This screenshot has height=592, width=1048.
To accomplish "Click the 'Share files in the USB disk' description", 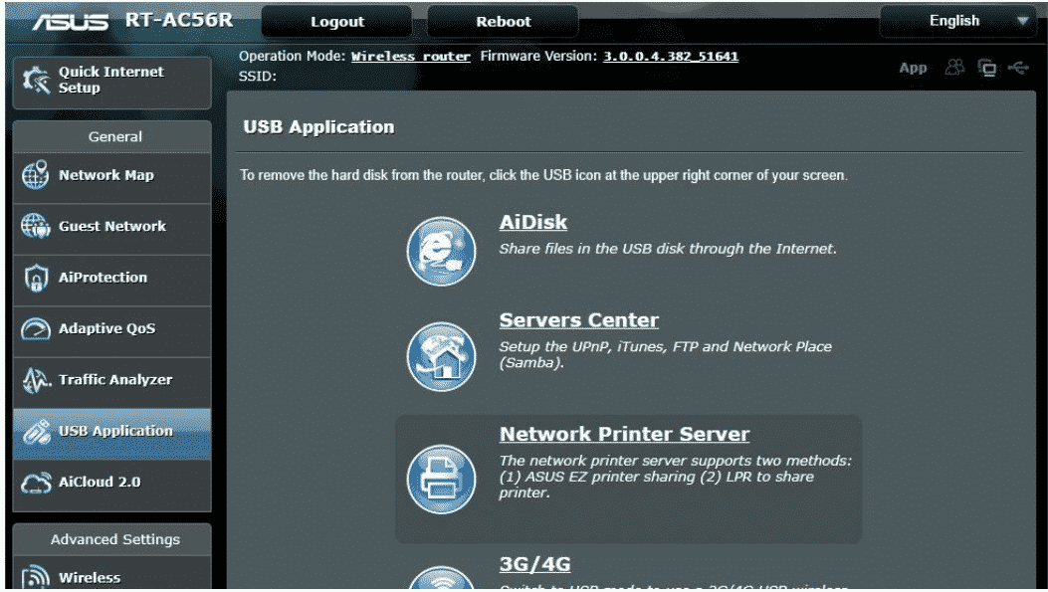I will pos(668,249).
